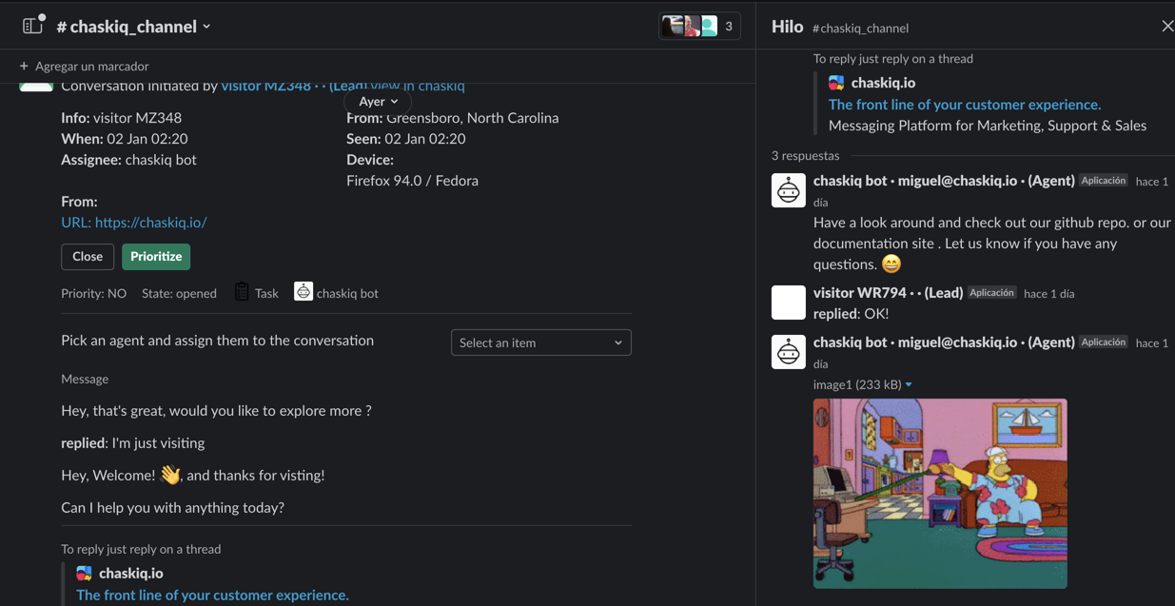Viewport: 1175px width, 606px height.
Task: Collapse the image1 attachment arrow
Action: tap(909, 385)
